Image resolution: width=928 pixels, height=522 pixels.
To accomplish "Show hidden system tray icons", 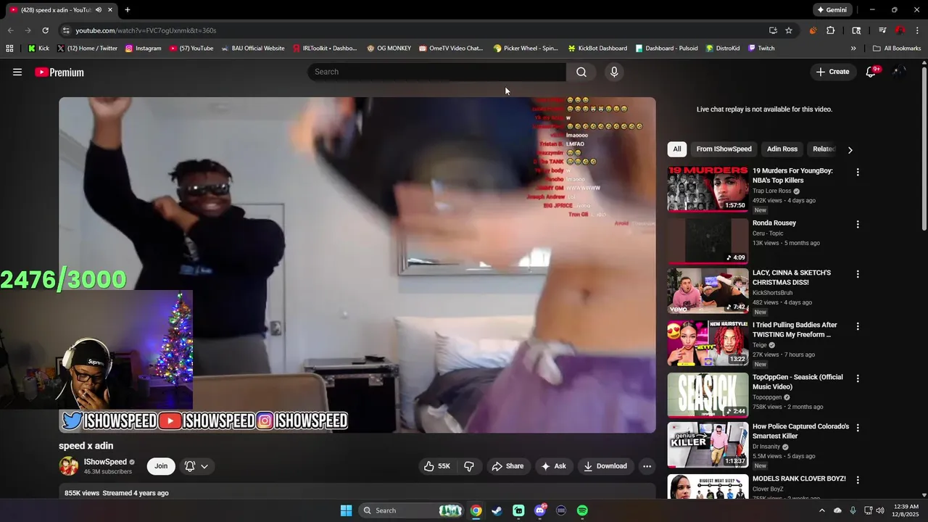I will [x=821, y=510].
